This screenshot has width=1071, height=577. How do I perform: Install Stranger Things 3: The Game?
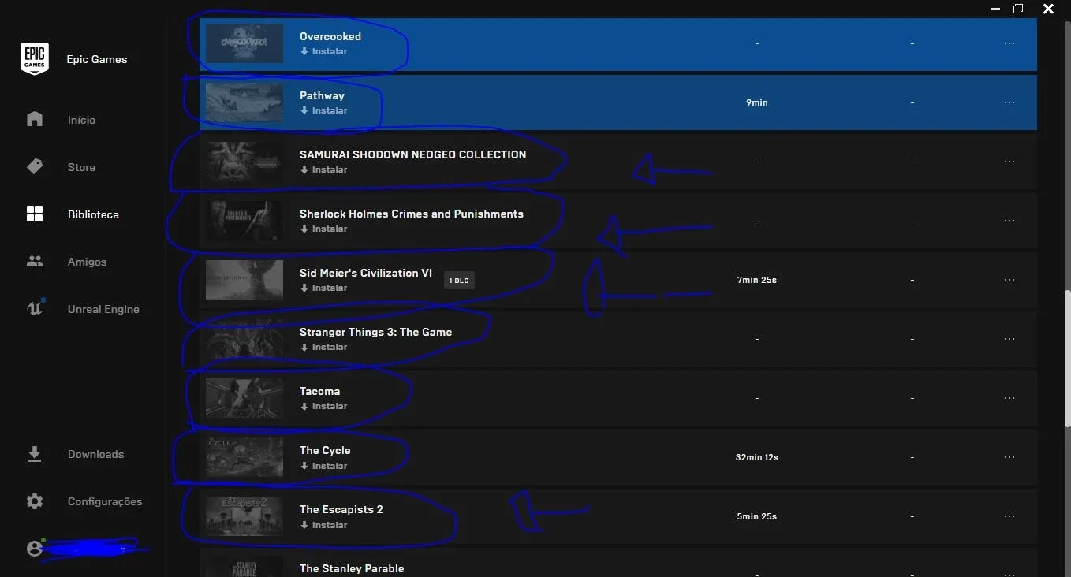coord(324,347)
